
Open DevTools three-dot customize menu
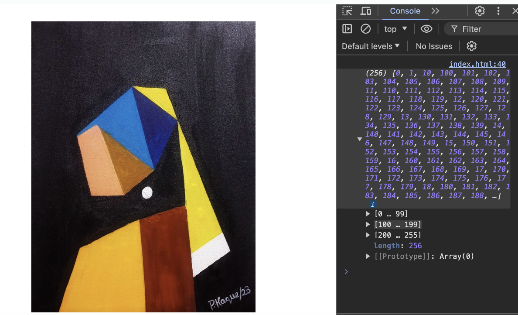click(x=498, y=11)
